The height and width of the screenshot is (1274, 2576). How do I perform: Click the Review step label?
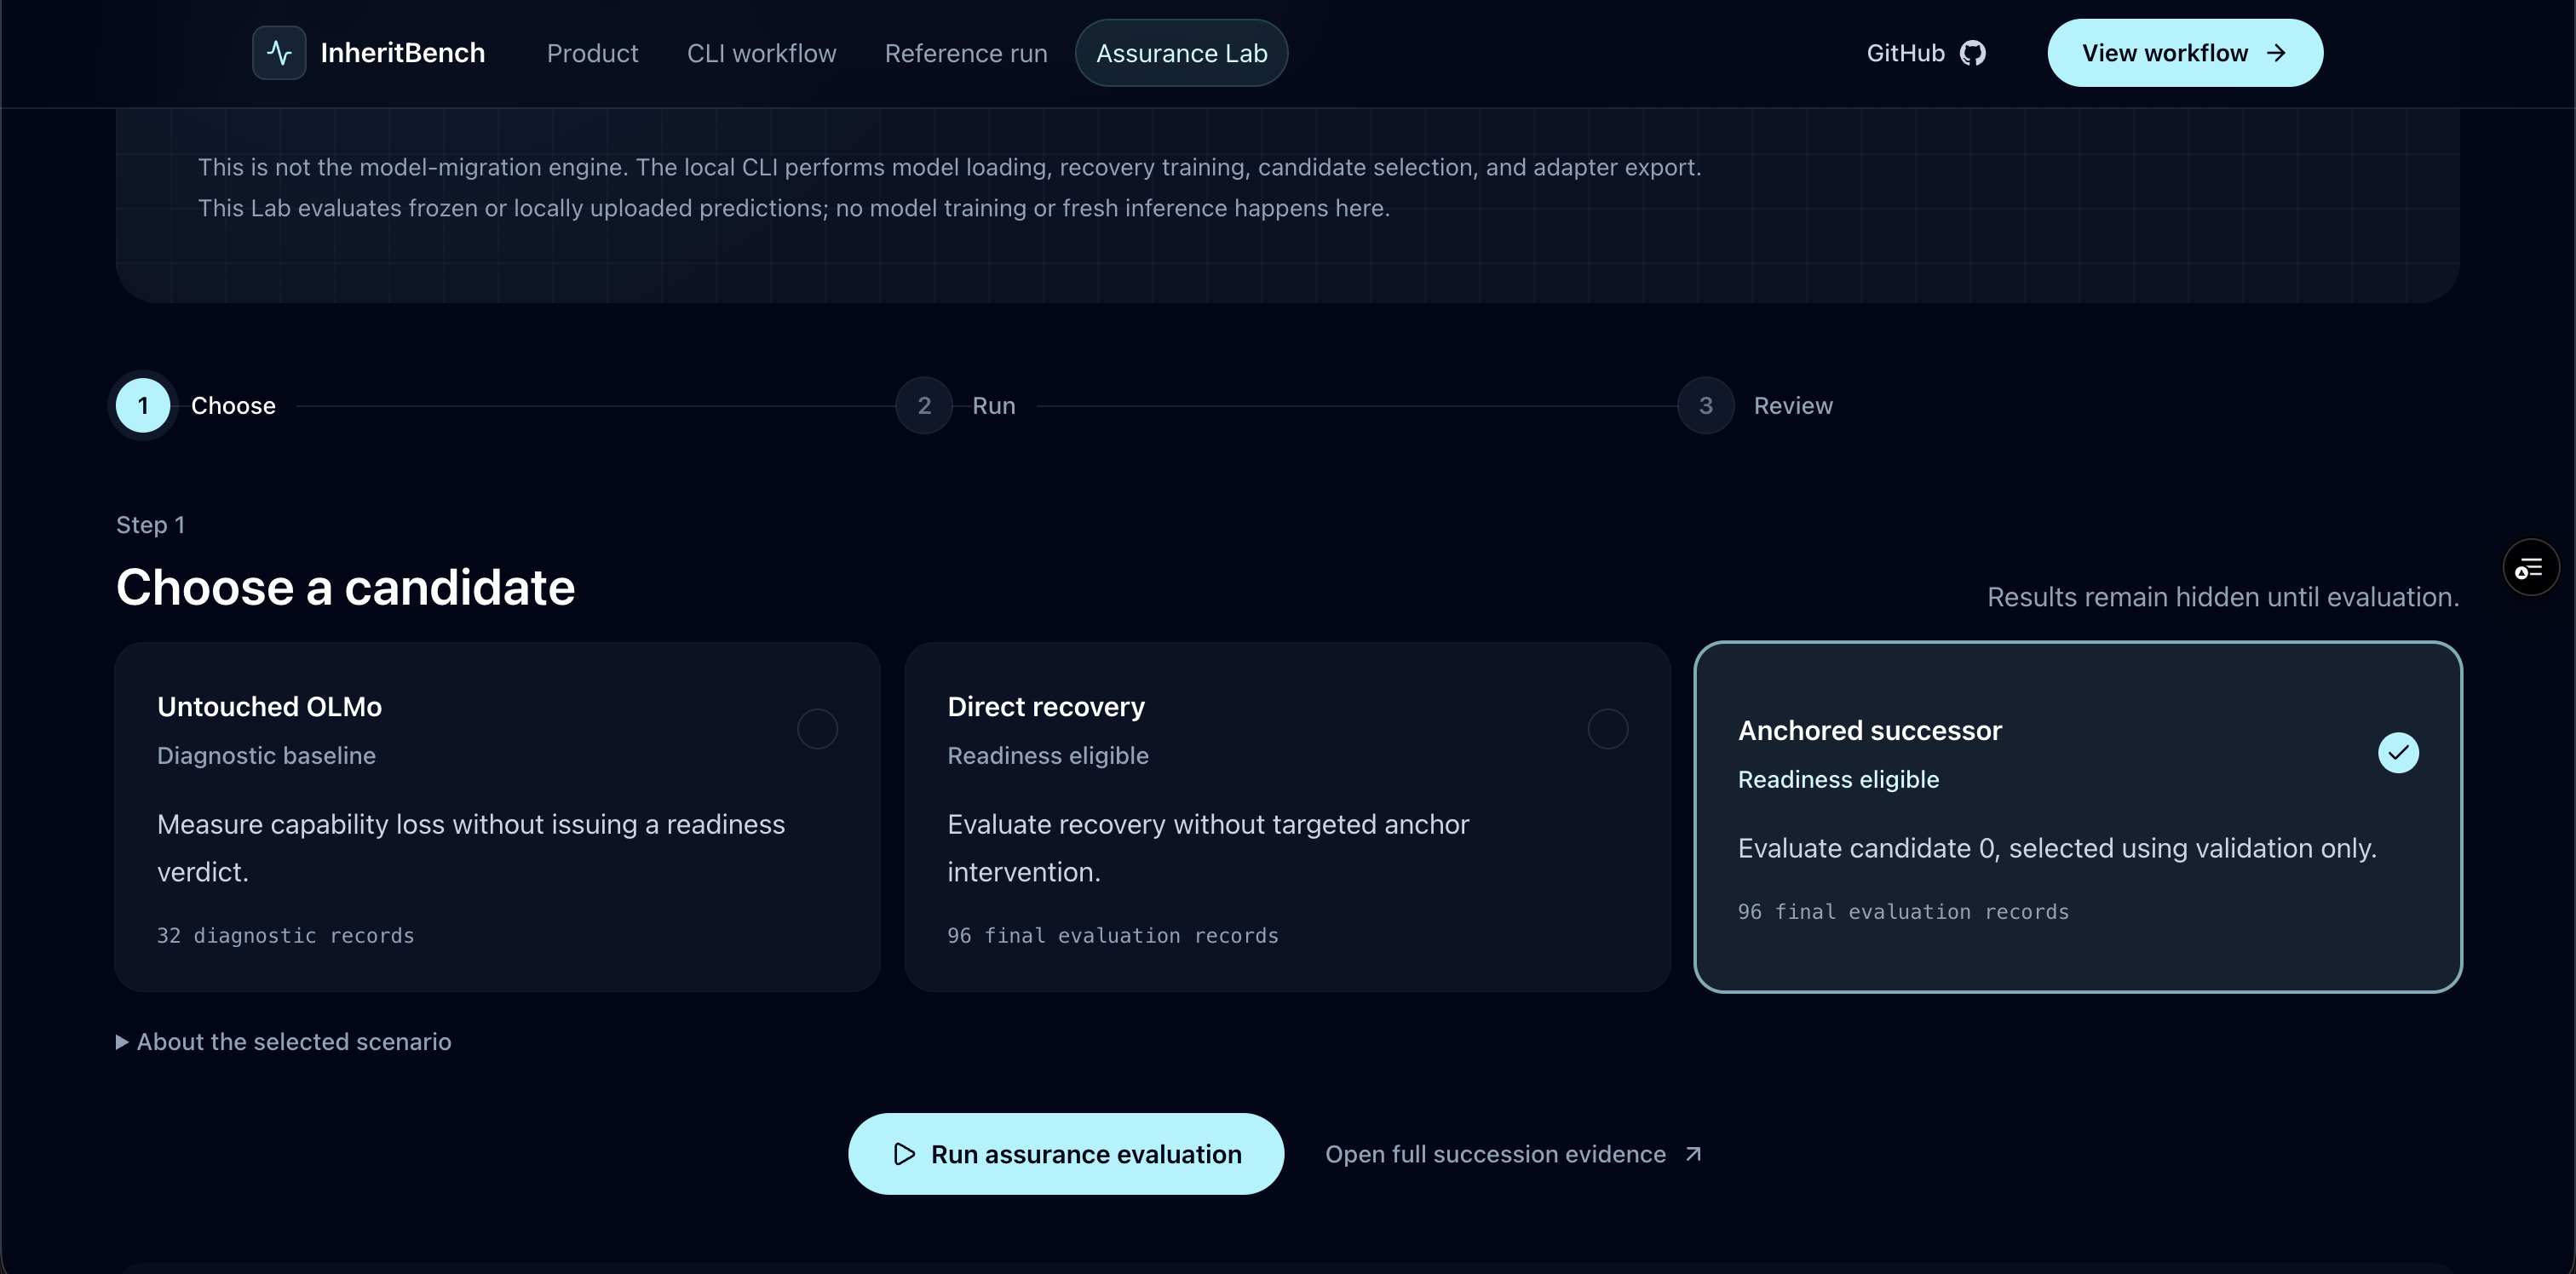click(x=1793, y=406)
